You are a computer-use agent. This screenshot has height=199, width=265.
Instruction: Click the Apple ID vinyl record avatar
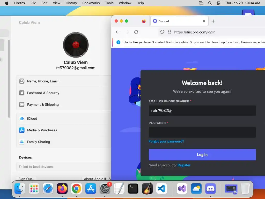point(76,45)
